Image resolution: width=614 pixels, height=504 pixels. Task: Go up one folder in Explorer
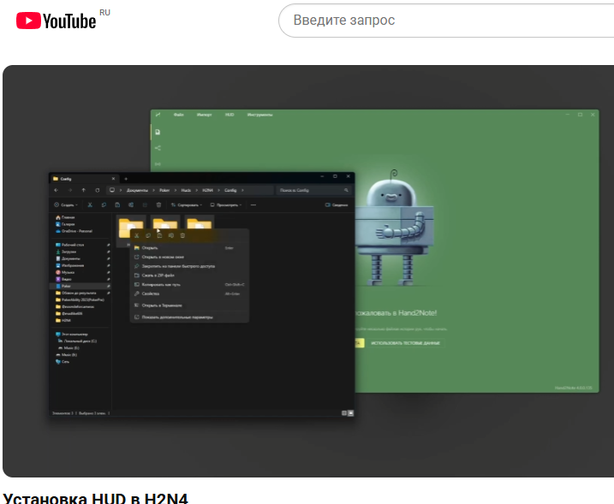point(83,190)
